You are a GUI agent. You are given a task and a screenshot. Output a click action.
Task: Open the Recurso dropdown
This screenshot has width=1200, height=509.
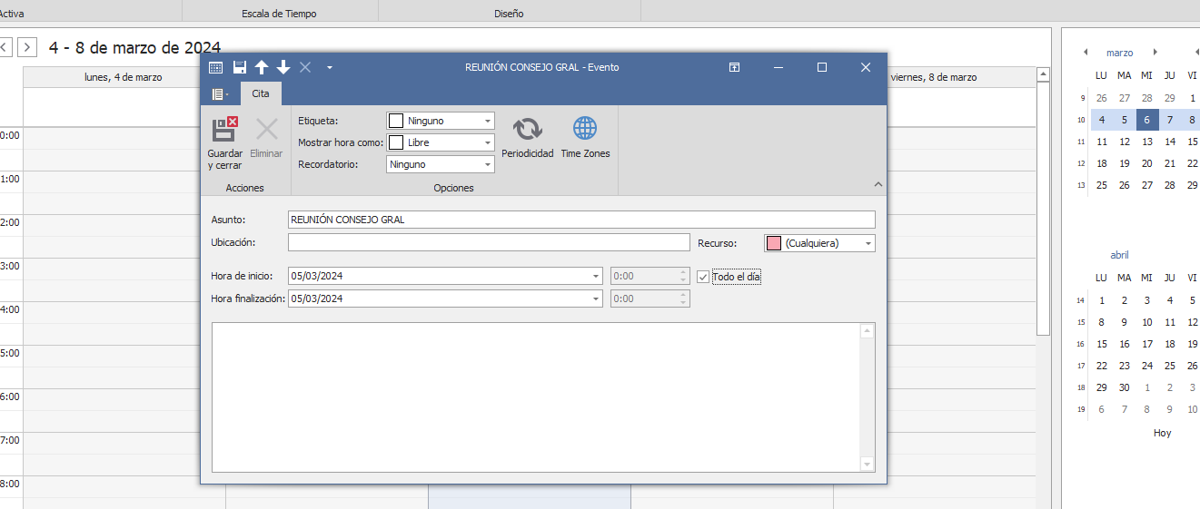click(868, 243)
